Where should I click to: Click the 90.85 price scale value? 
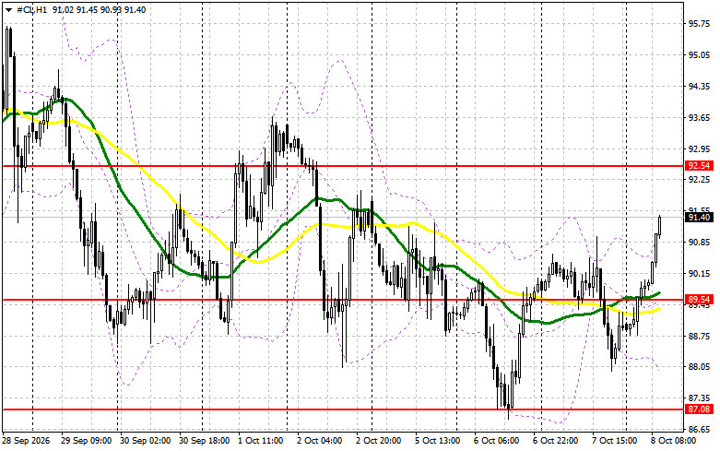tap(699, 242)
